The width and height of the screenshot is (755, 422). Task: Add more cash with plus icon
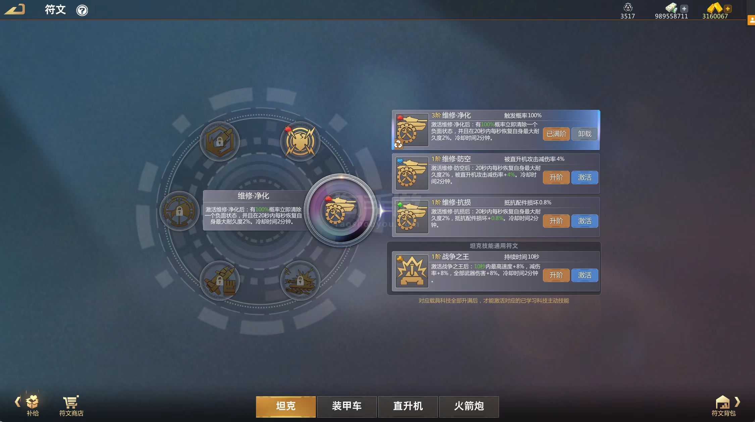click(x=684, y=9)
